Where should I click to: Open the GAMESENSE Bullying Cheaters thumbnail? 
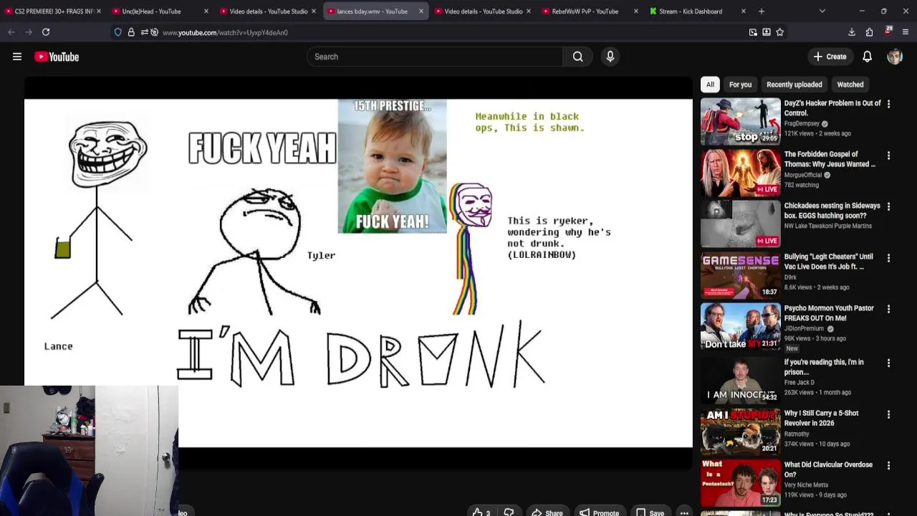coord(740,275)
